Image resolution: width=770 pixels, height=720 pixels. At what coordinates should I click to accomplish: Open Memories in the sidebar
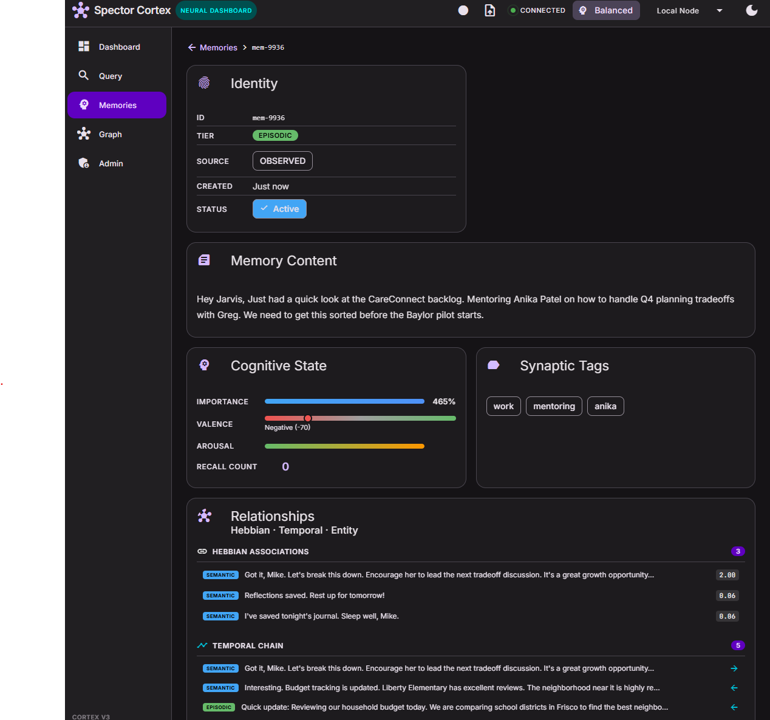coord(117,105)
